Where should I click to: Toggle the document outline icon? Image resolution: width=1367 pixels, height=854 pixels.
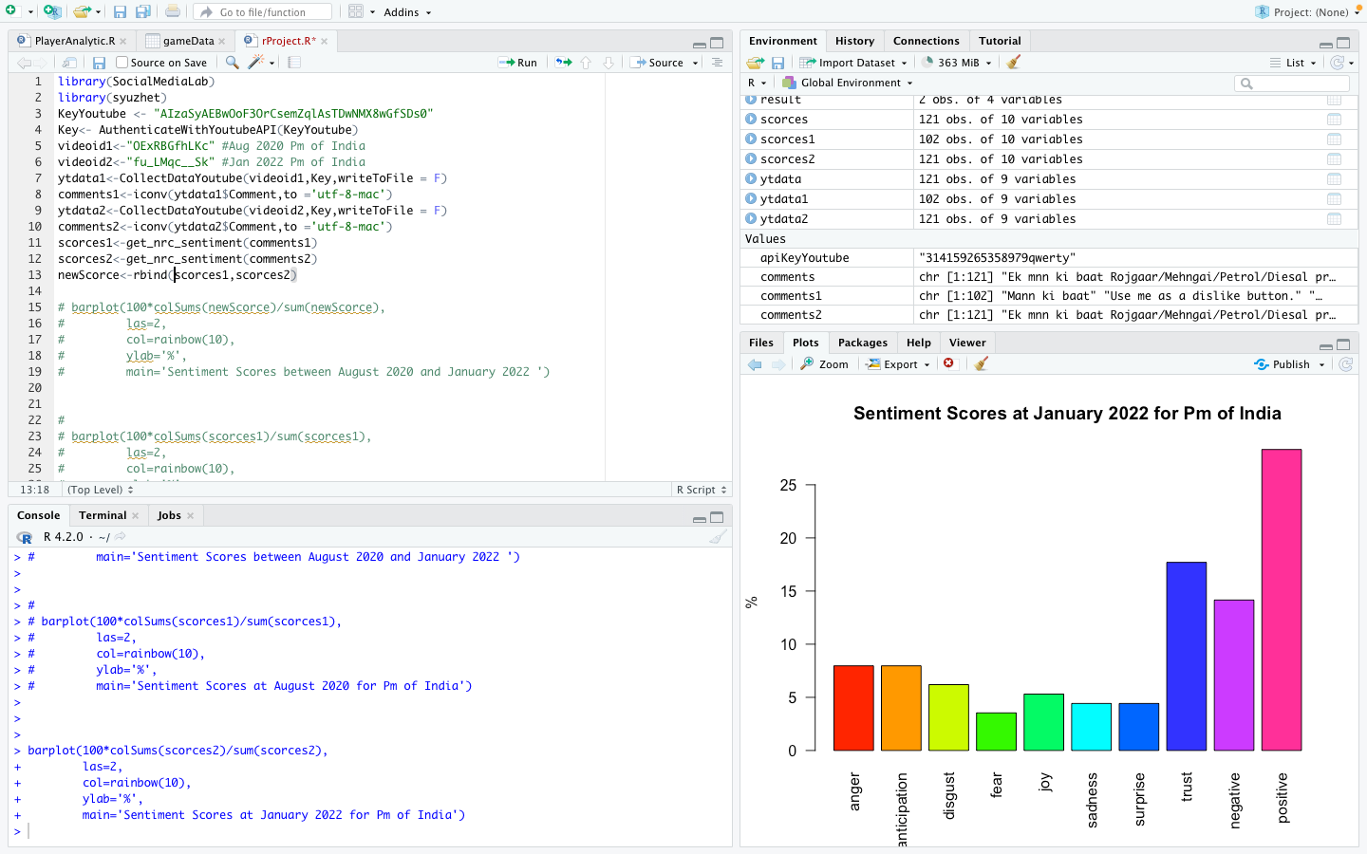tap(717, 63)
